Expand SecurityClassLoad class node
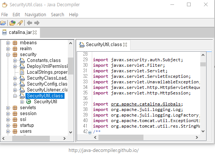Image resolution: width=215 pixels, height=156 pixels. 15,78
